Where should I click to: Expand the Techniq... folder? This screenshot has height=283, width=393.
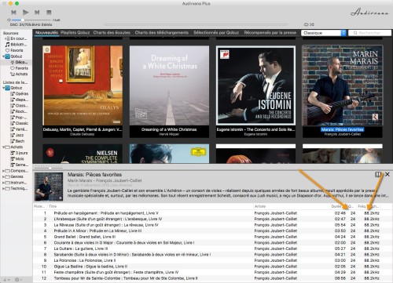tap(3, 188)
